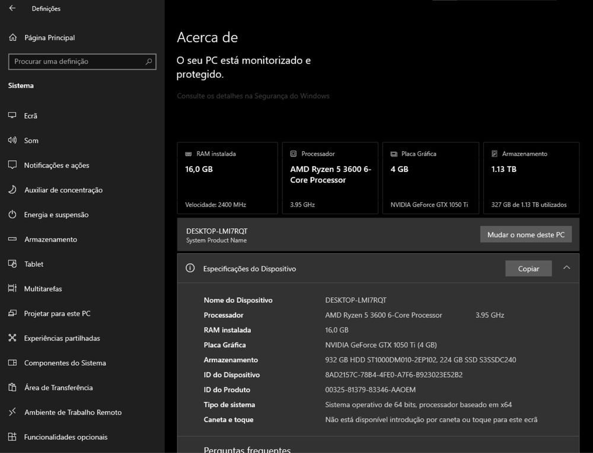Click the 327 GB de 1.13 TB utilizados text
This screenshot has width=593, height=453.
tap(529, 205)
